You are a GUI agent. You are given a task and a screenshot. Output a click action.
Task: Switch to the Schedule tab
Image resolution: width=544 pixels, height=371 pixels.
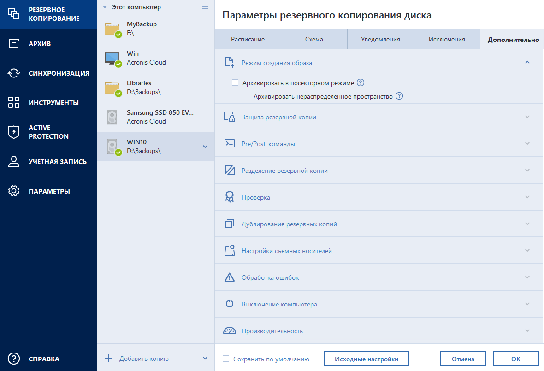pyautogui.click(x=248, y=40)
